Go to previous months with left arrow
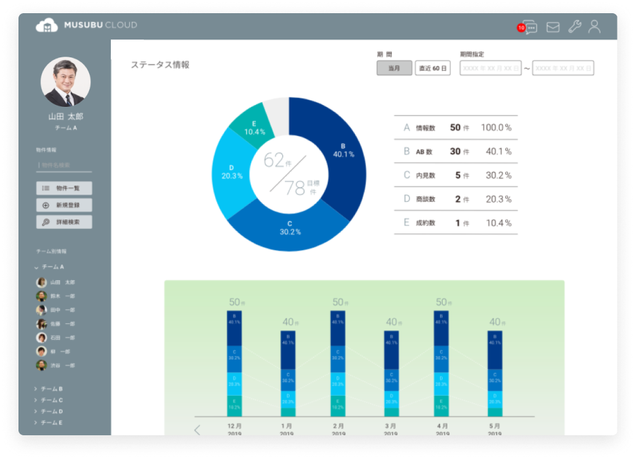This screenshot has height=459, width=636. point(197,431)
